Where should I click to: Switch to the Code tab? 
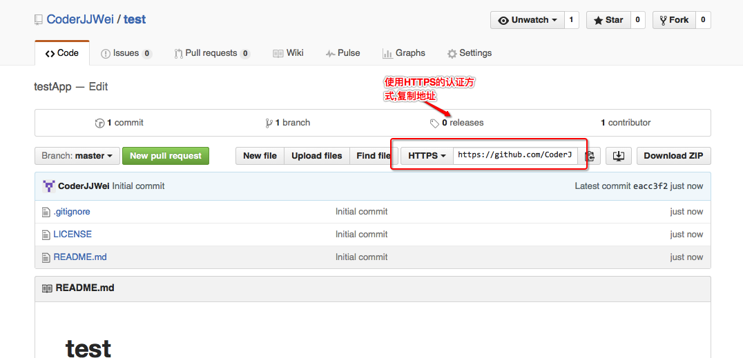[x=62, y=53]
